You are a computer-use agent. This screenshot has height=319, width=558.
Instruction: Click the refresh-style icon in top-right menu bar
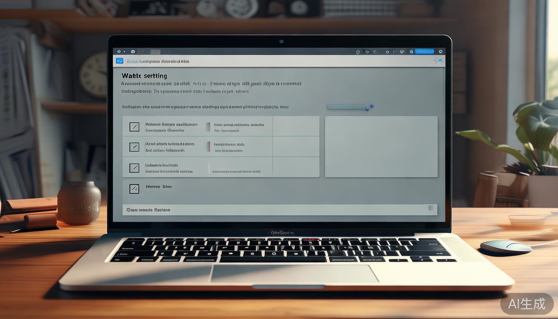pos(358,52)
